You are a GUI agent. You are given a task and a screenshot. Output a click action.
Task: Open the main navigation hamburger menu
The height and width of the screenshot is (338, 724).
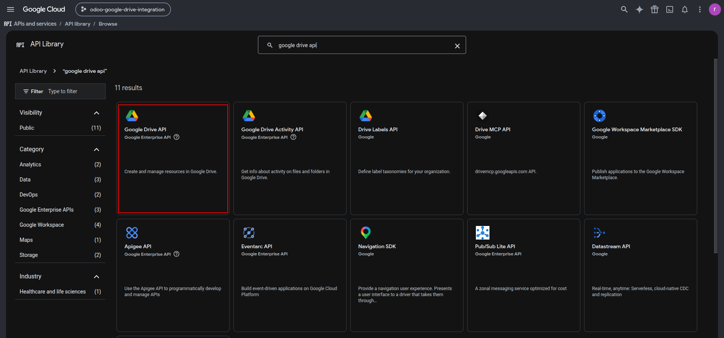click(x=11, y=9)
